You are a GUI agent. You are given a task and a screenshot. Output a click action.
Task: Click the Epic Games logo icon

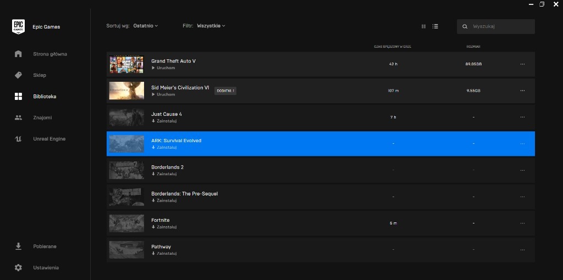pos(18,26)
